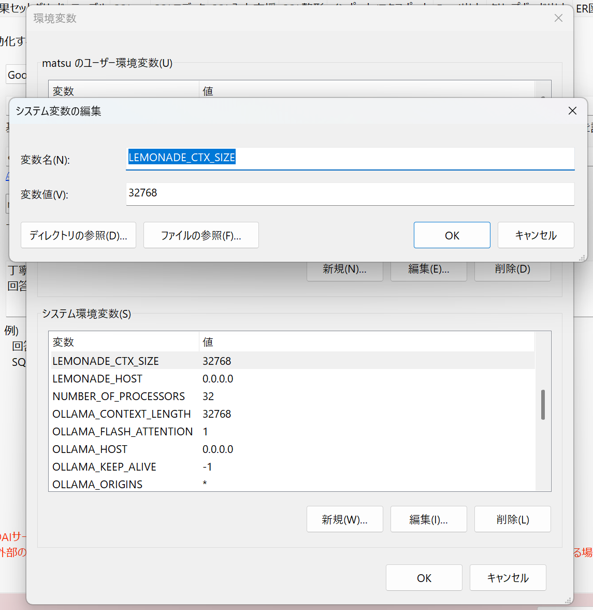The width and height of the screenshot is (593, 610).
Task: Close the システム変数の編集 dialog
Action: [572, 111]
